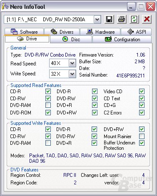This screenshot has width=157, height=196.
Task: Open the Configuration tab
Action: [122, 40]
